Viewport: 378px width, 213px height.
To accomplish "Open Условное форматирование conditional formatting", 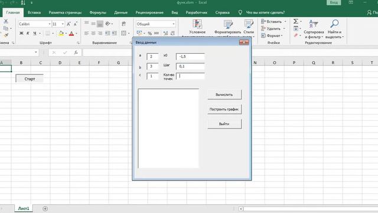I will point(197,27).
